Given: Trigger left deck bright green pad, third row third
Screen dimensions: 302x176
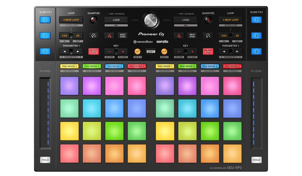Looking at the screenshot, I should click(x=114, y=131).
